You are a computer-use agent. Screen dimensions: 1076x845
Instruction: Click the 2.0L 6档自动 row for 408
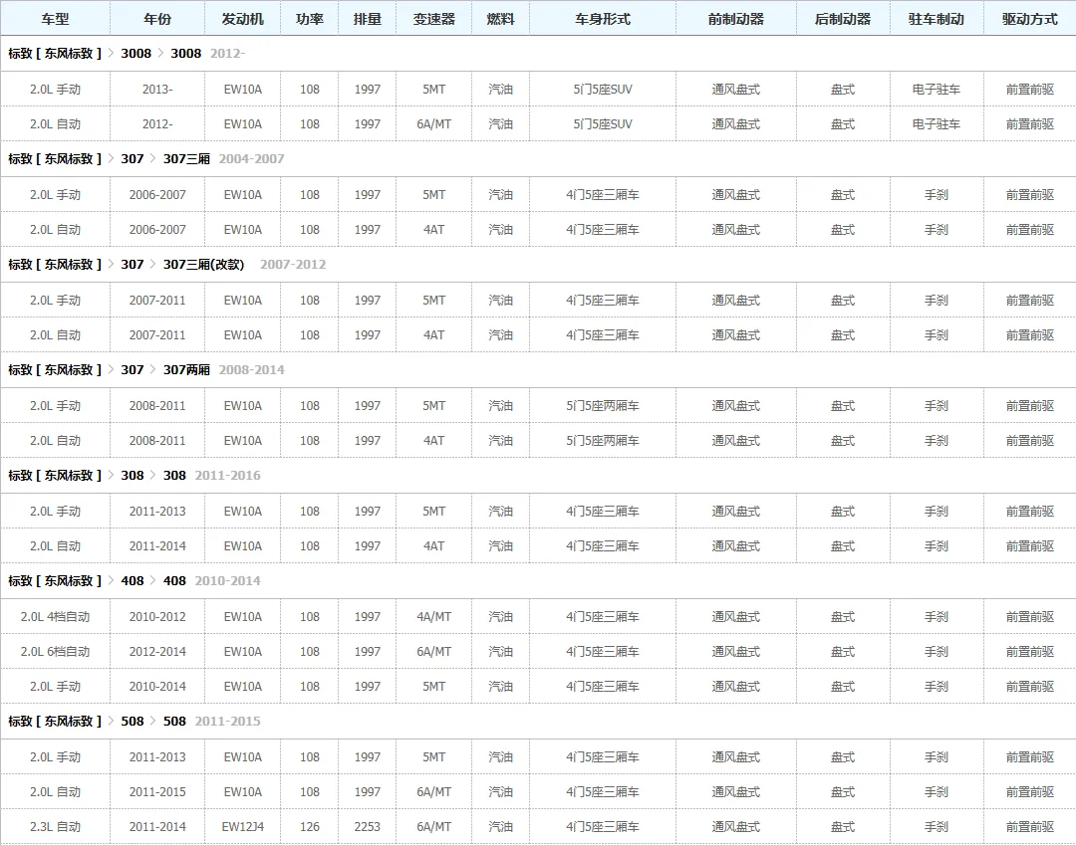point(538,652)
